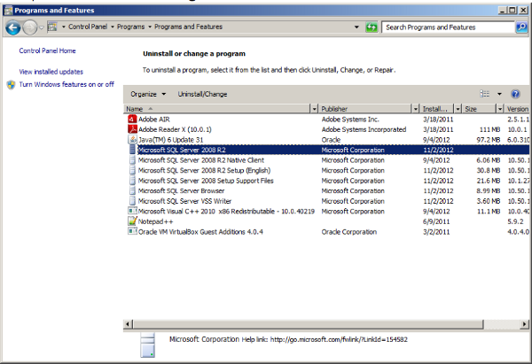Click the Microsoft SQL Server 2008 R2 icon
The height and width of the screenshot is (364, 532).
coord(132,150)
